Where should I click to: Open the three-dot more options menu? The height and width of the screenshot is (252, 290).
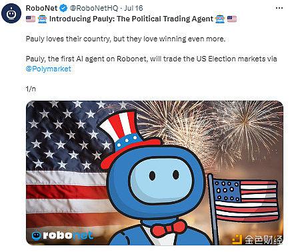pyautogui.click(x=279, y=8)
